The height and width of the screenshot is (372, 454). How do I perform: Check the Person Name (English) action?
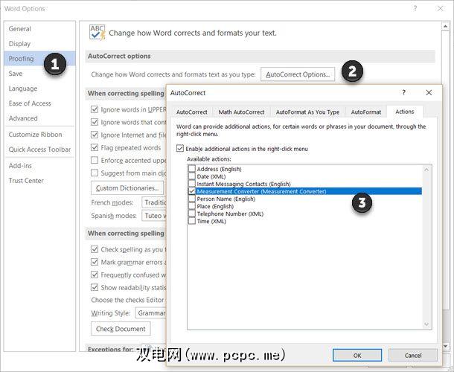[x=192, y=199]
